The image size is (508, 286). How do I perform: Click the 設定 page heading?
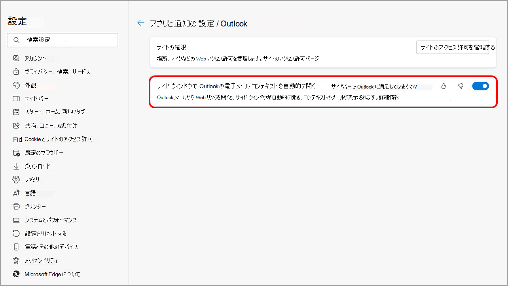17,21
